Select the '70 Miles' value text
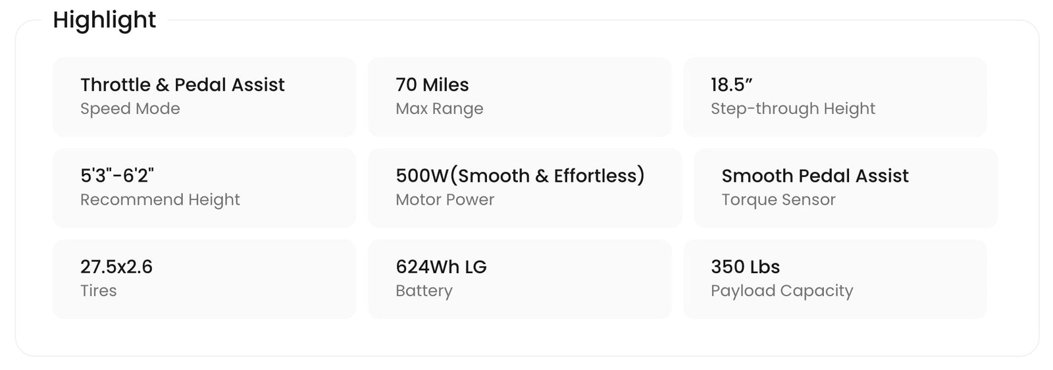 click(x=432, y=85)
